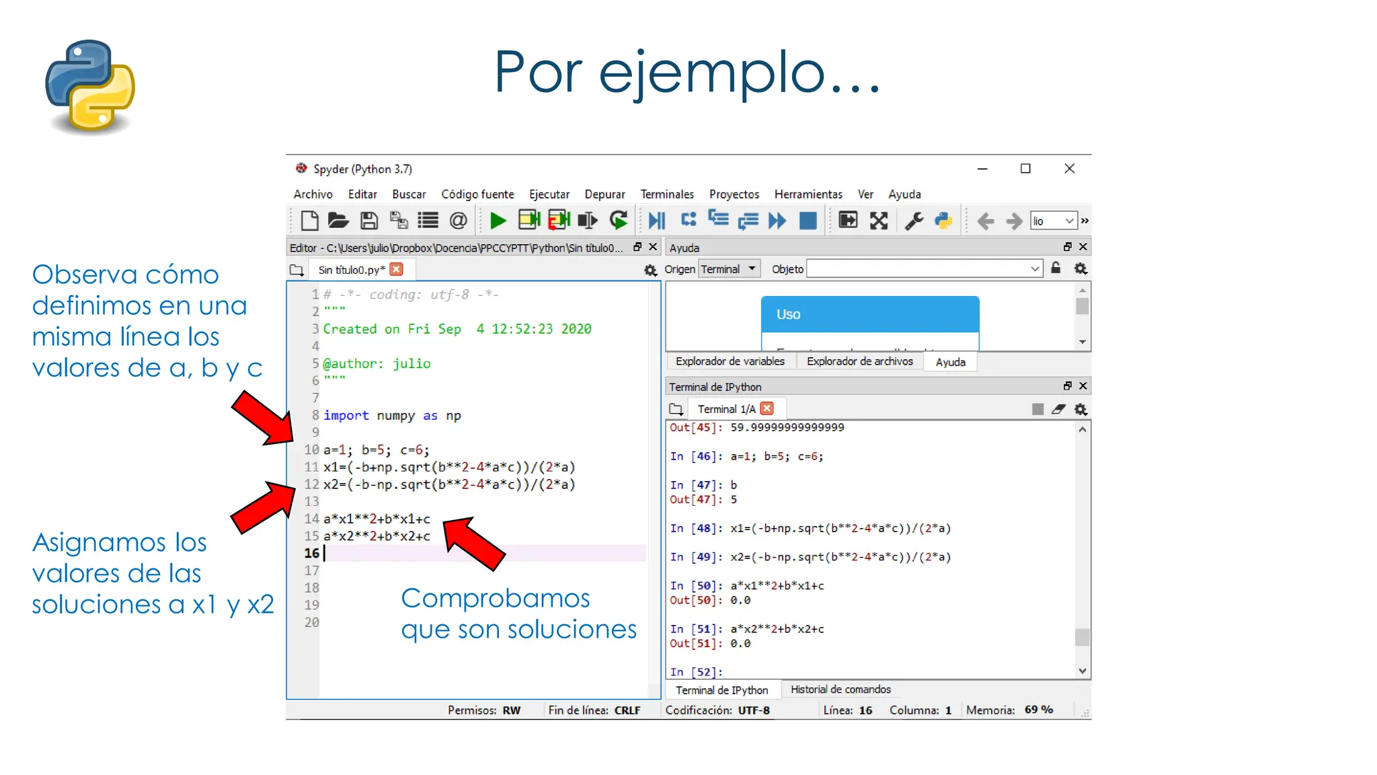Open Preferences with the wrench icon
This screenshot has width=1377, height=775.
[914, 221]
